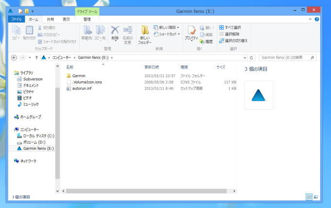Click Invert selection (選択の切り替え)
The height and width of the screenshot is (208, 331).
(234, 40)
